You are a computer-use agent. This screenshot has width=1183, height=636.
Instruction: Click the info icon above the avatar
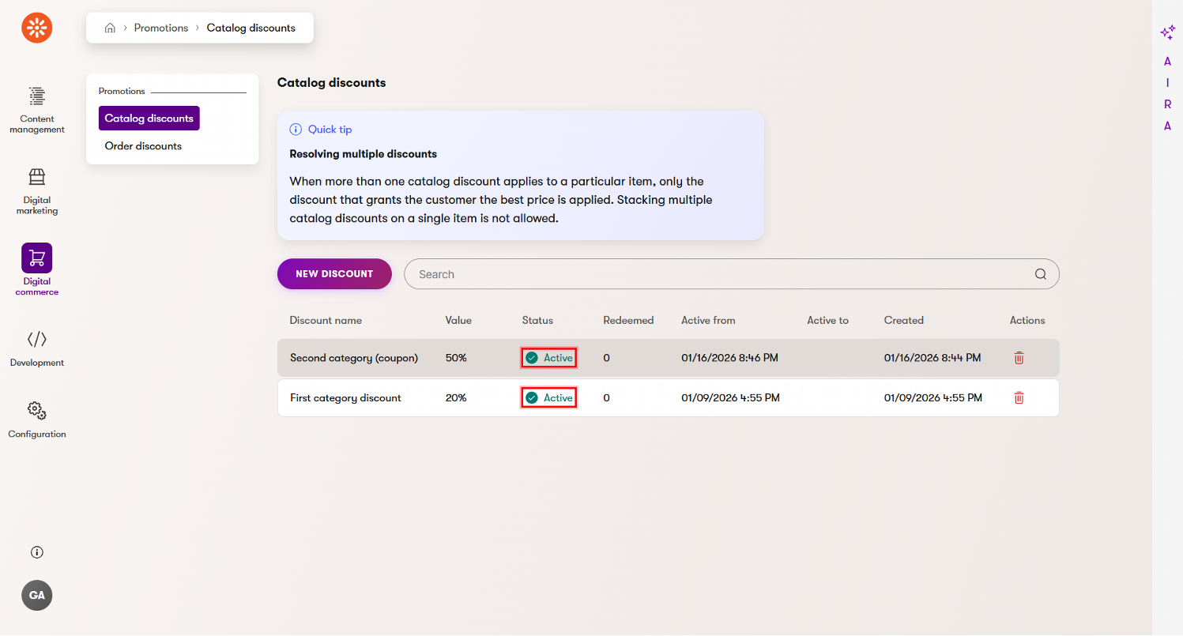[x=36, y=551]
